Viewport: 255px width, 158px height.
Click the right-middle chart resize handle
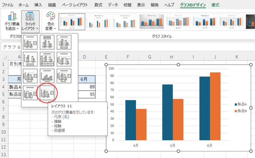251,108
